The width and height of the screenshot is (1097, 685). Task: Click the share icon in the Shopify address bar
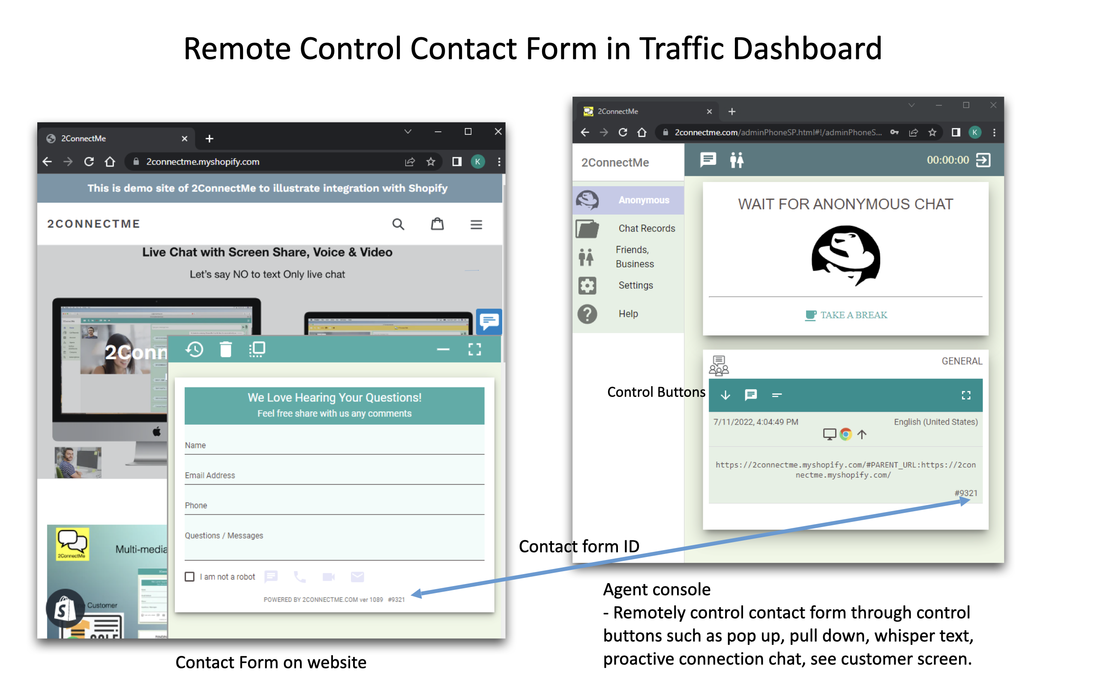pyautogui.click(x=410, y=162)
